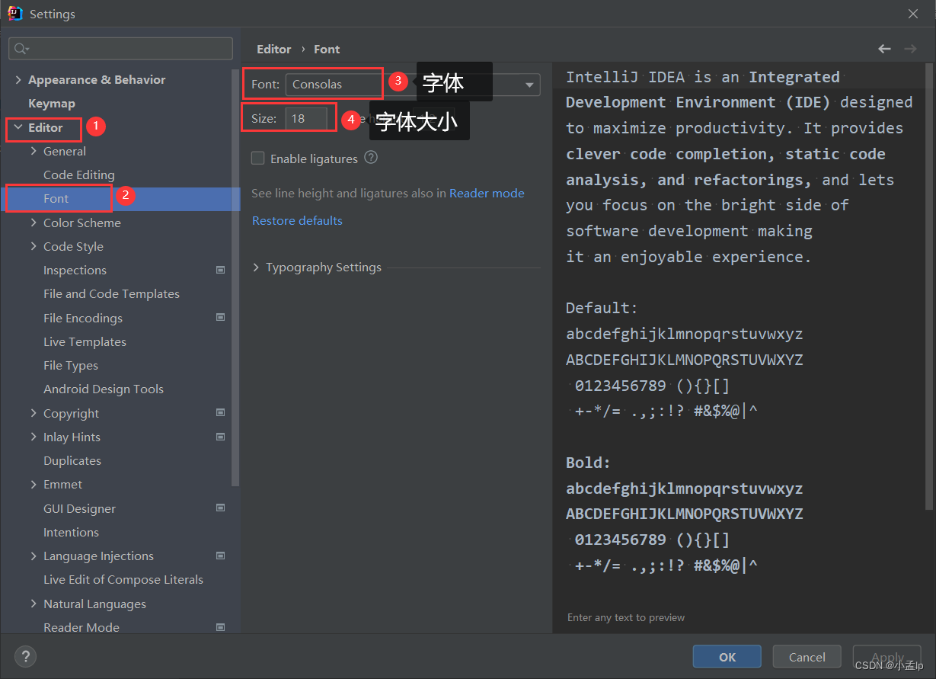
Task: Expand Typography Settings section
Action: click(x=256, y=267)
